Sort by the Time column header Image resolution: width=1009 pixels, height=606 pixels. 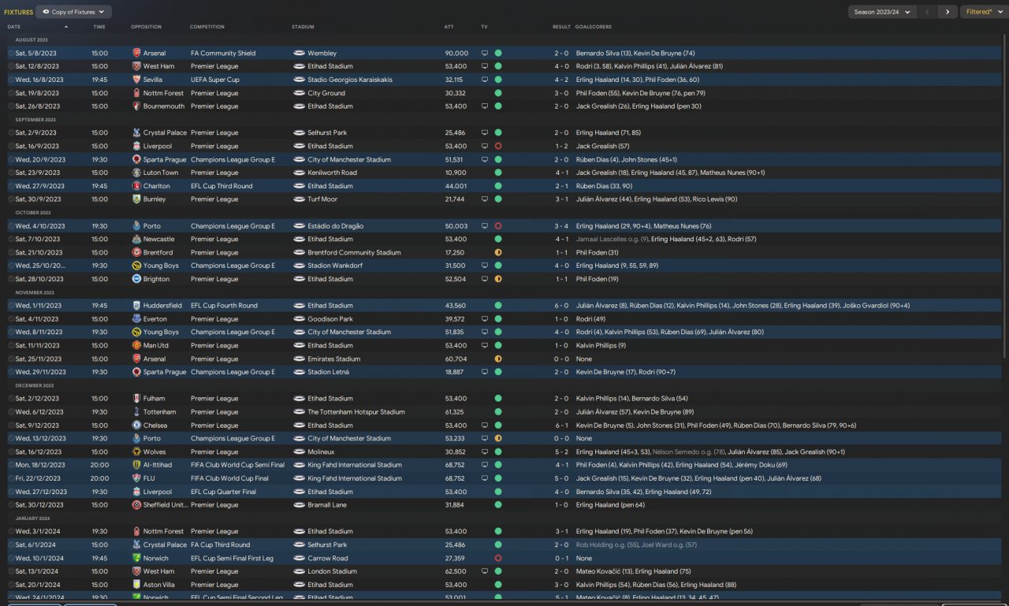(x=99, y=27)
